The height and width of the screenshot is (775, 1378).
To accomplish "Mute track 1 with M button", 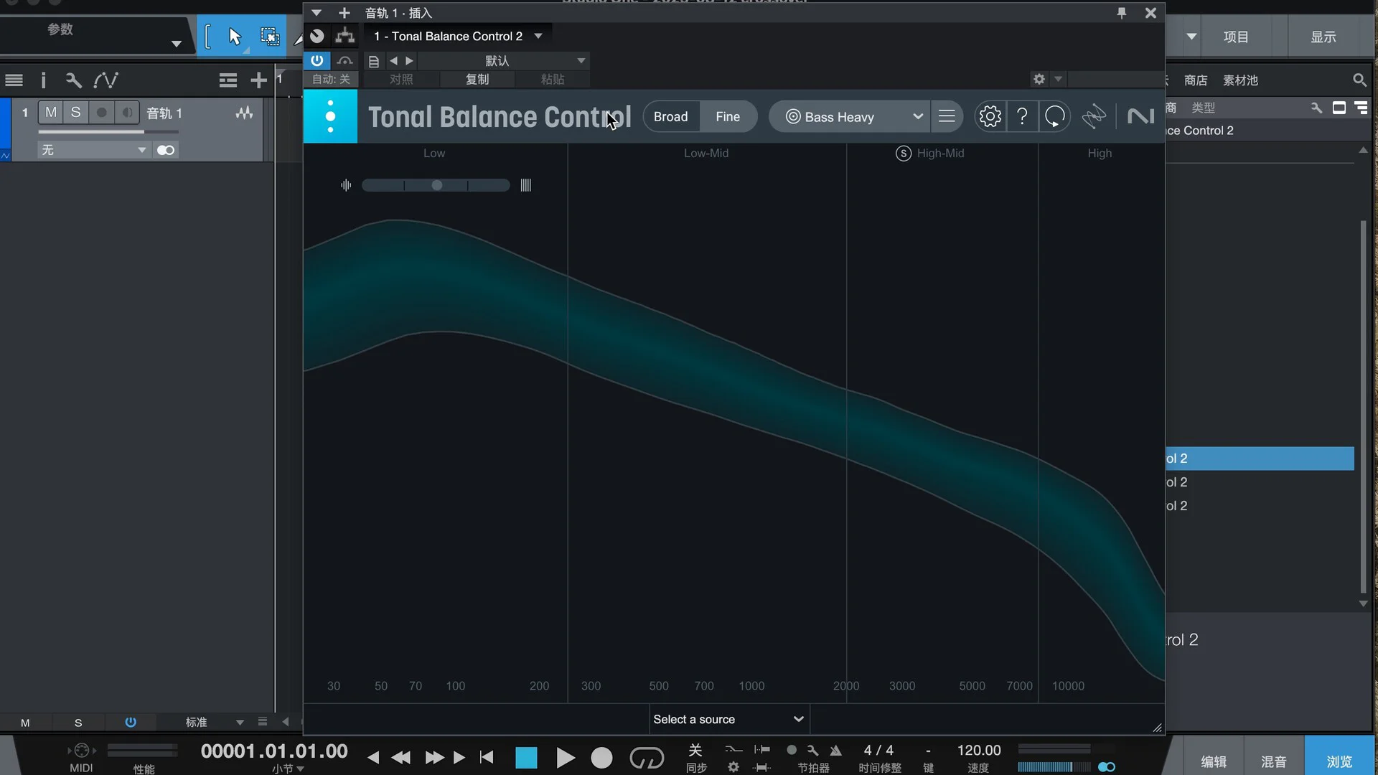I will (x=50, y=113).
